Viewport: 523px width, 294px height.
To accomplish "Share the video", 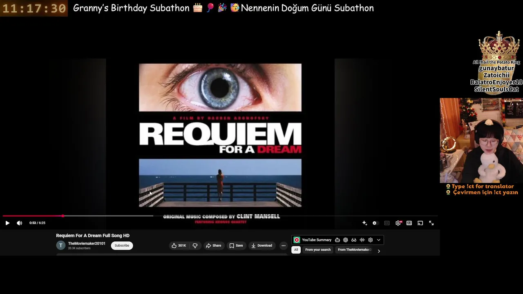I will 213,245.
